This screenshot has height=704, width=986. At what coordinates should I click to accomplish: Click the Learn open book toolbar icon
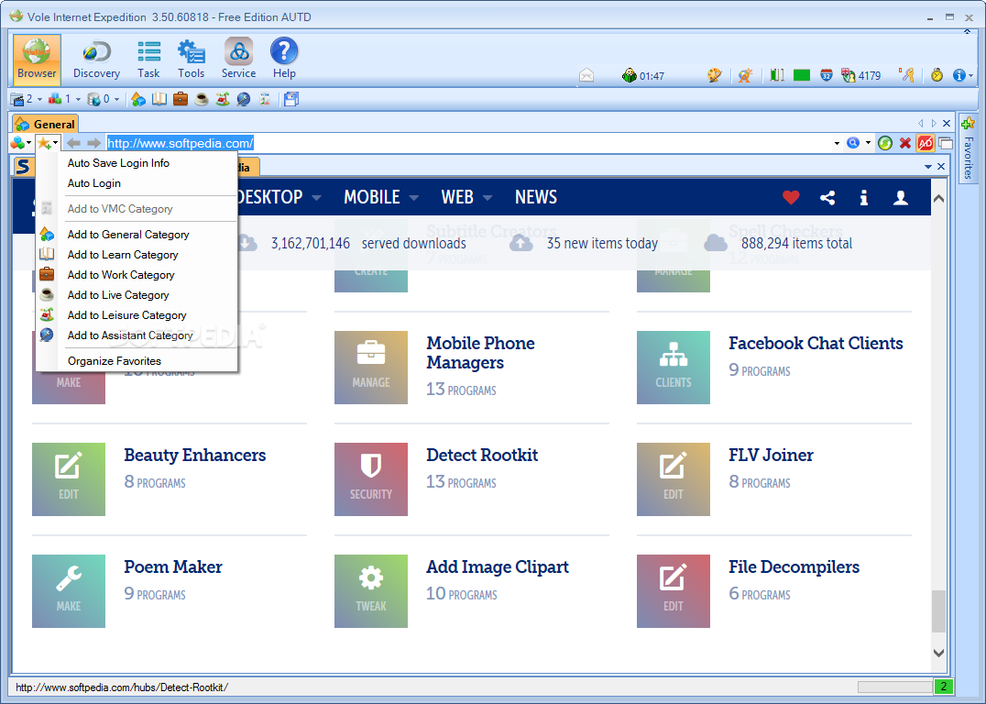[159, 99]
